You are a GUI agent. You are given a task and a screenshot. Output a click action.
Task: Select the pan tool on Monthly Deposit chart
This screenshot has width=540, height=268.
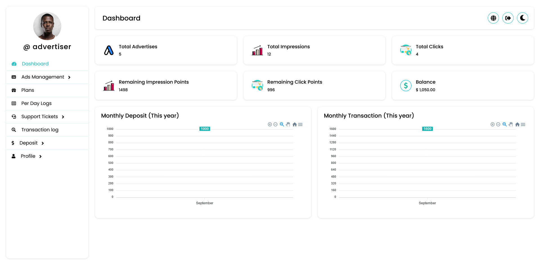pyautogui.click(x=288, y=124)
